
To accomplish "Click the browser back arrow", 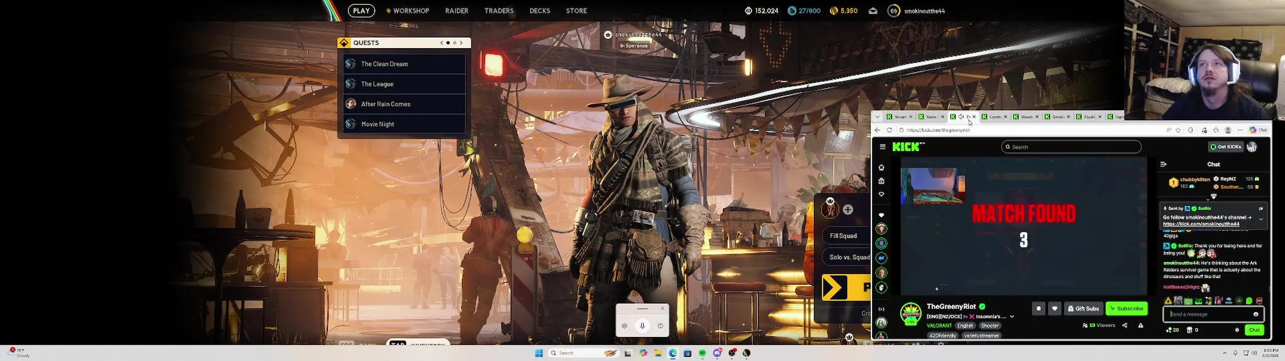I will pos(877,130).
